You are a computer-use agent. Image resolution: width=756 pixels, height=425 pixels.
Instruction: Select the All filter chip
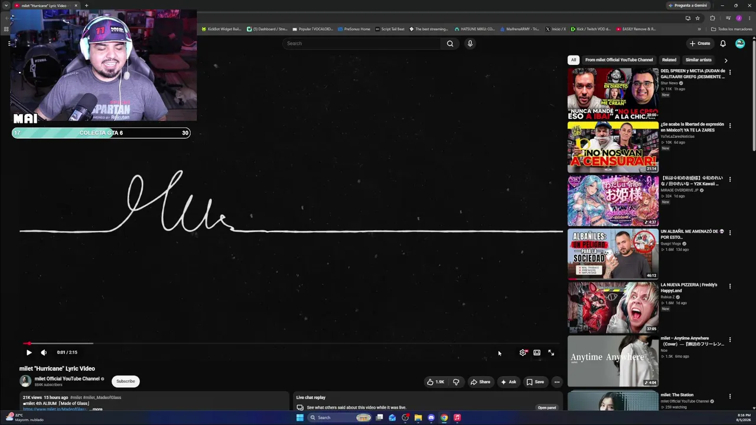573,60
